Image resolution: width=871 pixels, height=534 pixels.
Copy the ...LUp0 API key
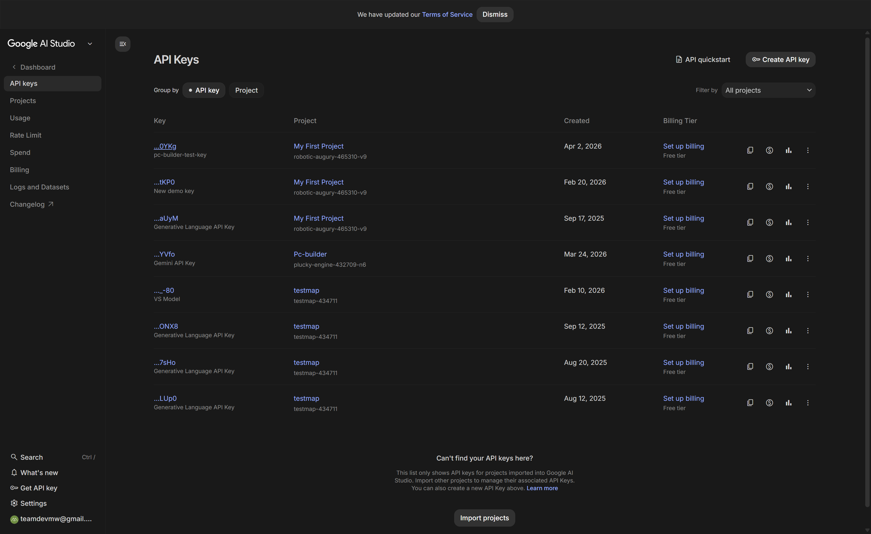pos(750,403)
